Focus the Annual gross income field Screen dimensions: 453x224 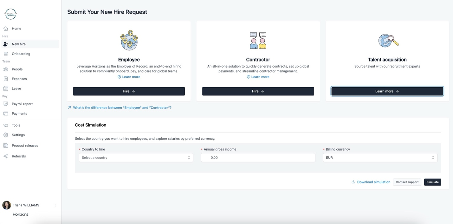pyautogui.click(x=258, y=158)
